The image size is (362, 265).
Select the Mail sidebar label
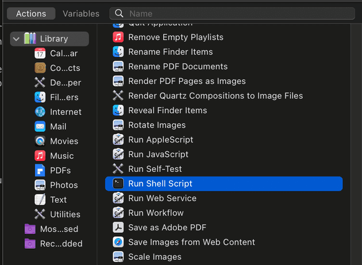(58, 126)
